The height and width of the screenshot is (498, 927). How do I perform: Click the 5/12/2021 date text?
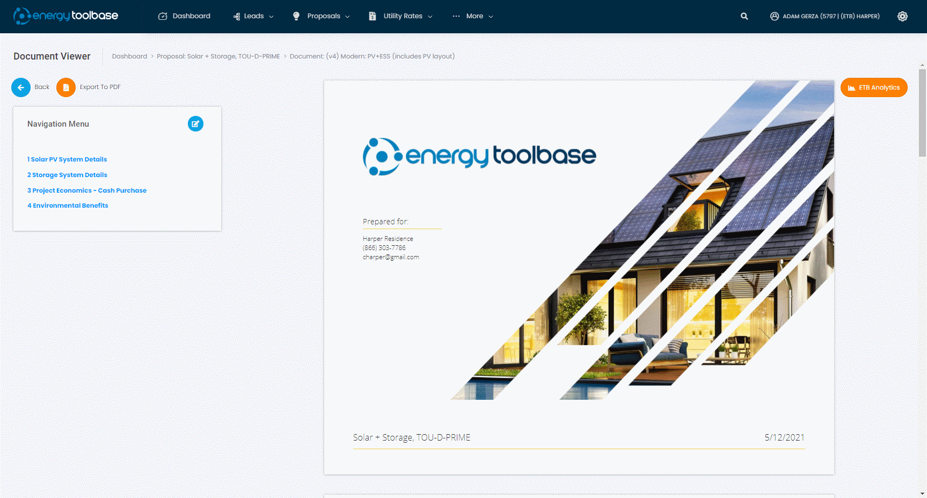(x=785, y=437)
